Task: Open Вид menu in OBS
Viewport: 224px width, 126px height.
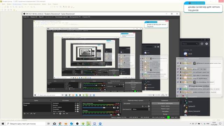Action: tap(41, 17)
